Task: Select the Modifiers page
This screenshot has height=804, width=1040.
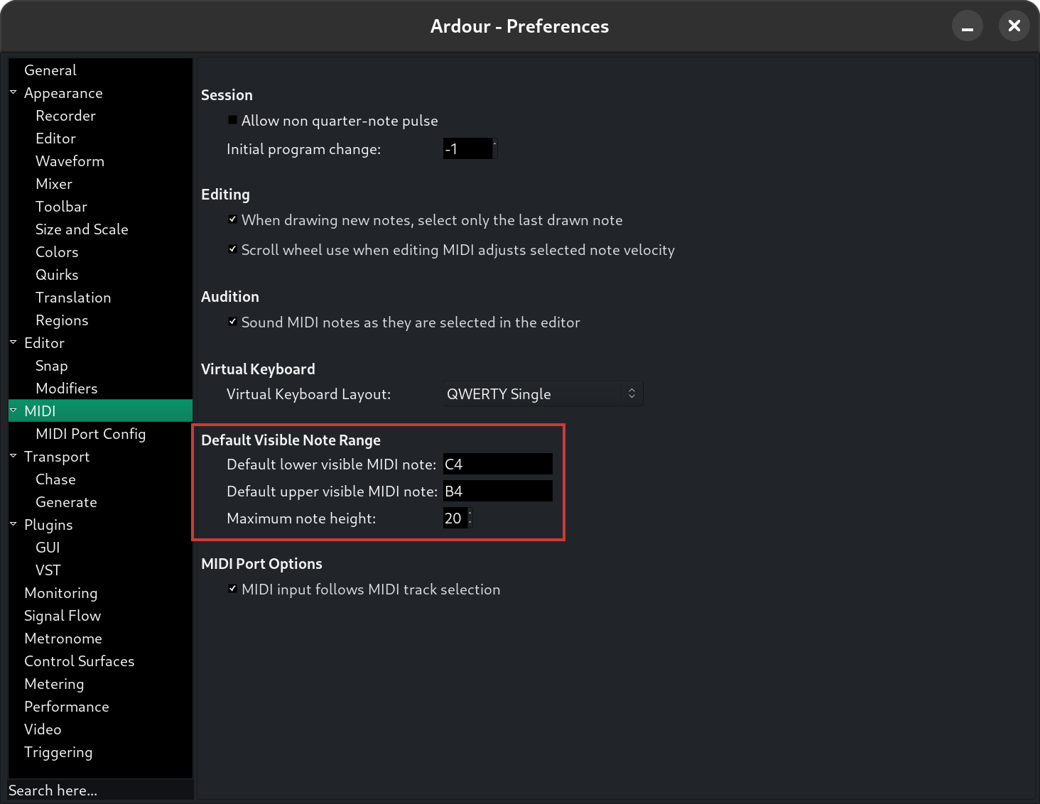Action: click(x=67, y=388)
